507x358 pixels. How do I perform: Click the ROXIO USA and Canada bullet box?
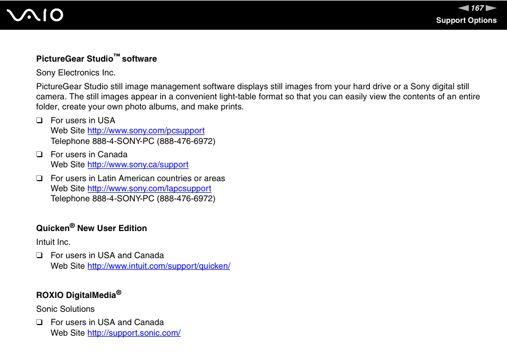39,322
